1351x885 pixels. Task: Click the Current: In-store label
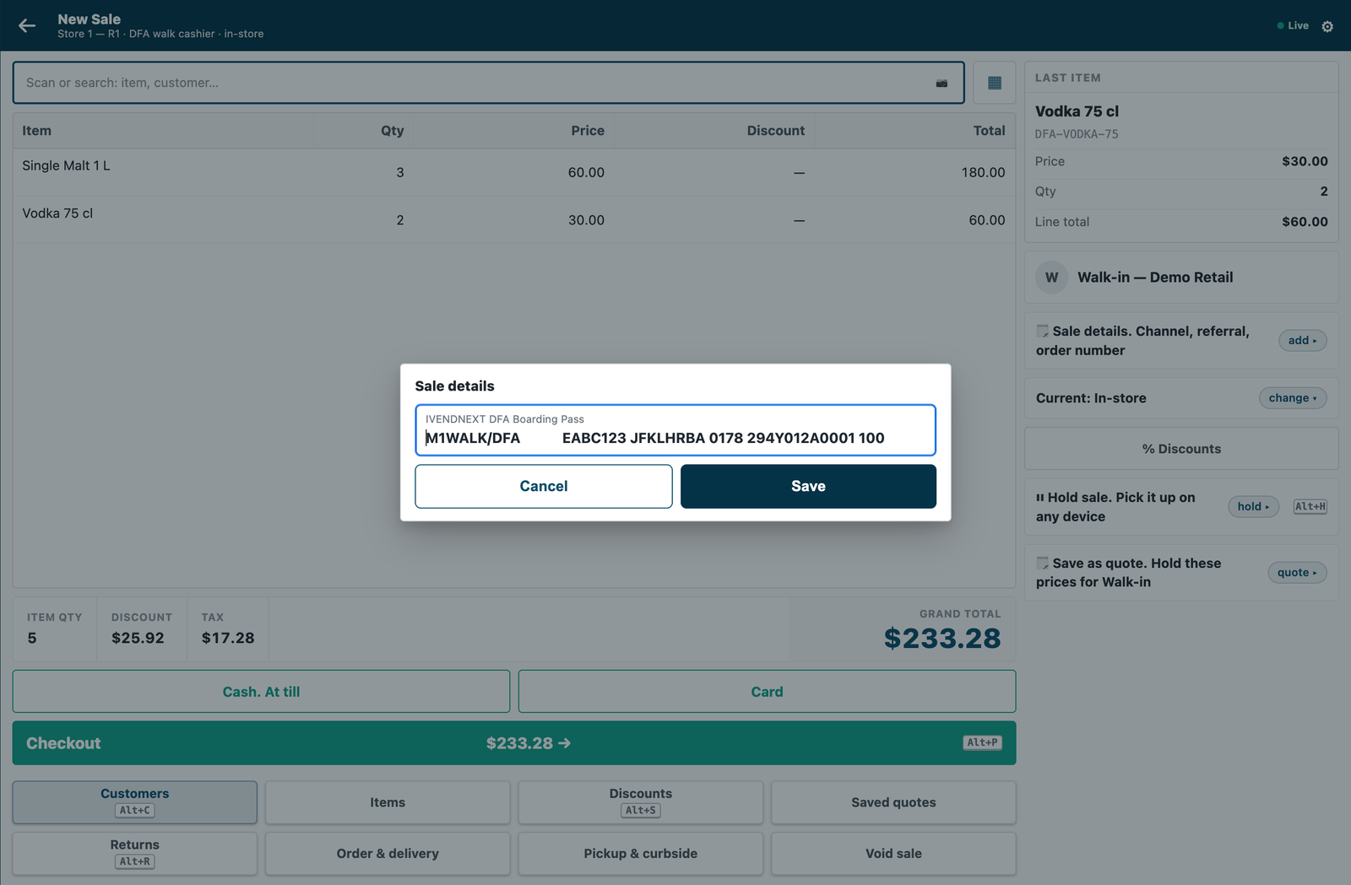[1091, 398]
